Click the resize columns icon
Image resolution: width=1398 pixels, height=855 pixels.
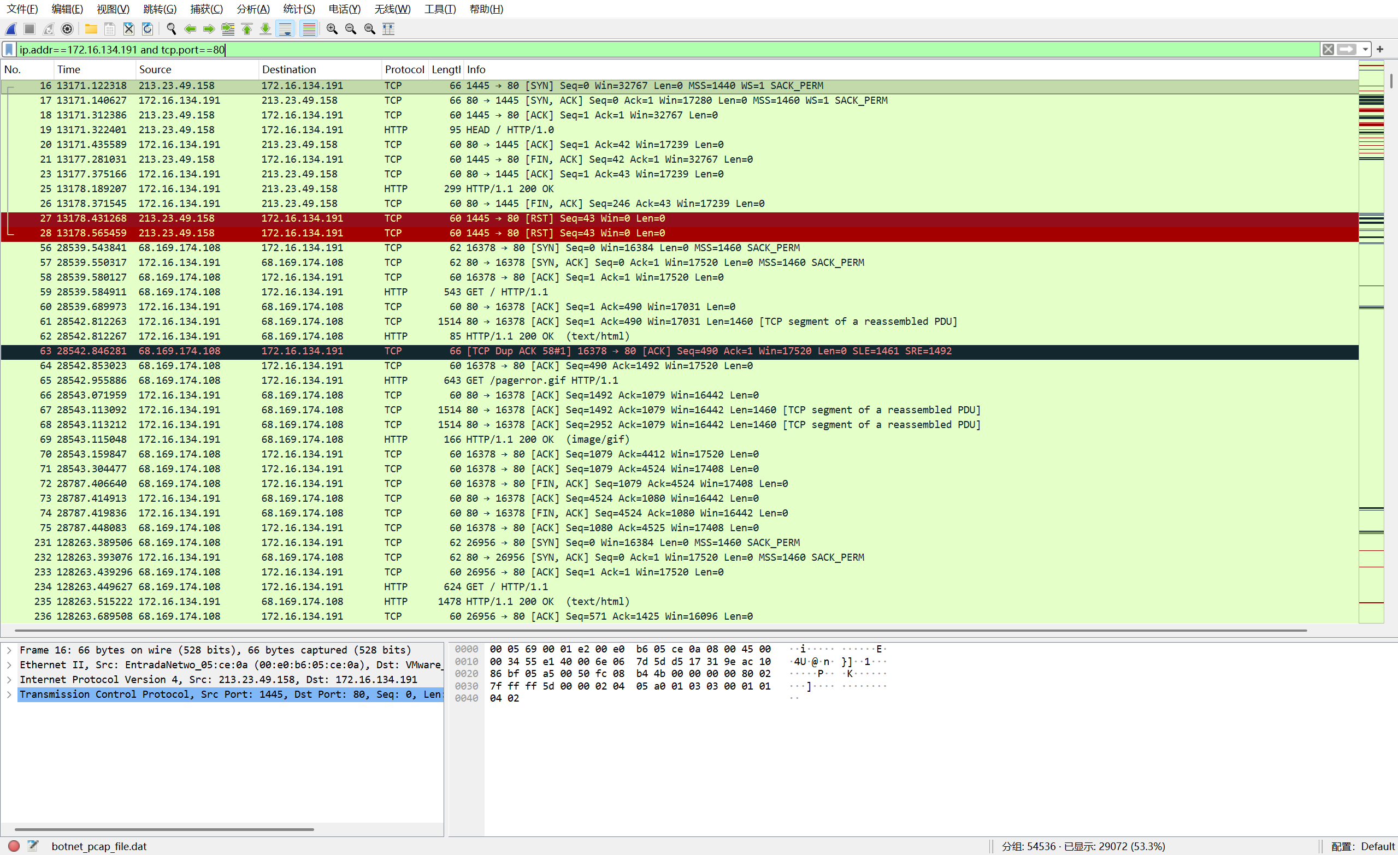(x=388, y=29)
